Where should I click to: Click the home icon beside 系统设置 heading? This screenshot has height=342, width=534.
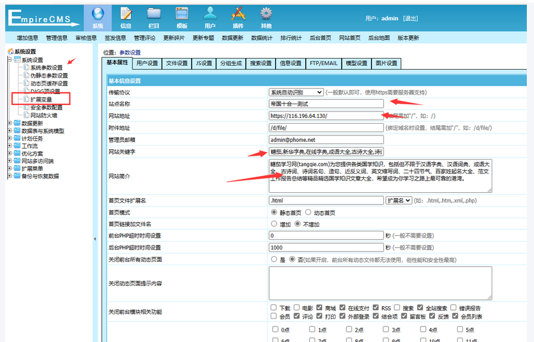[10, 51]
